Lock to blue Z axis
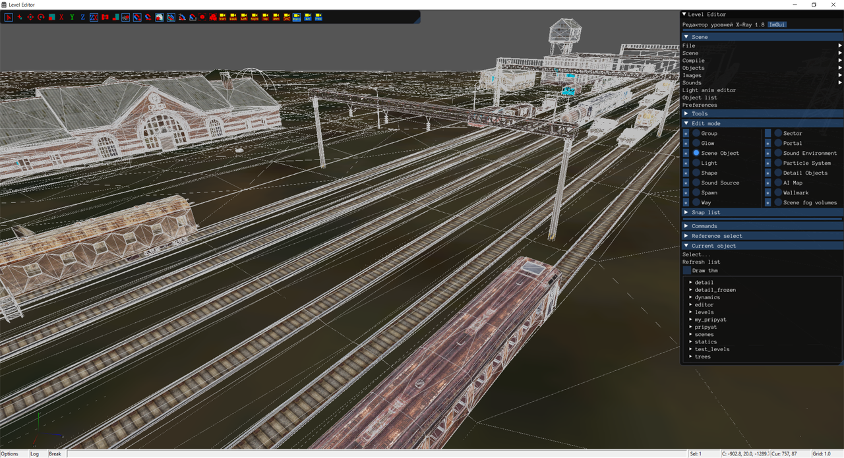This screenshot has height=458, width=844. coord(82,17)
